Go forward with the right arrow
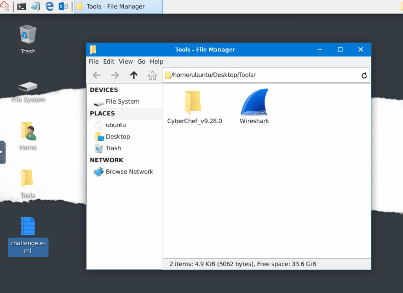The image size is (403, 293). click(x=115, y=75)
